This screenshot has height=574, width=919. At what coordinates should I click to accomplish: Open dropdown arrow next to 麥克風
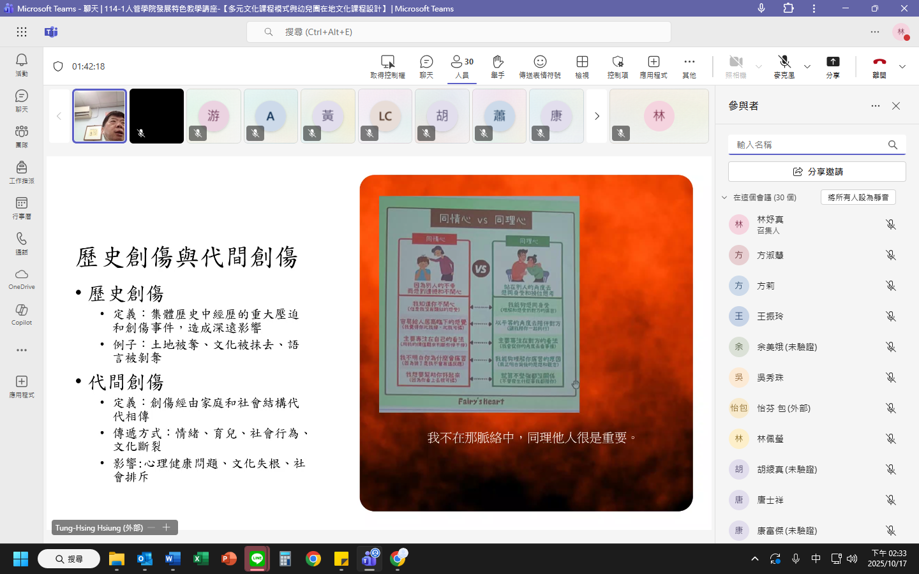tap(807, 66)
